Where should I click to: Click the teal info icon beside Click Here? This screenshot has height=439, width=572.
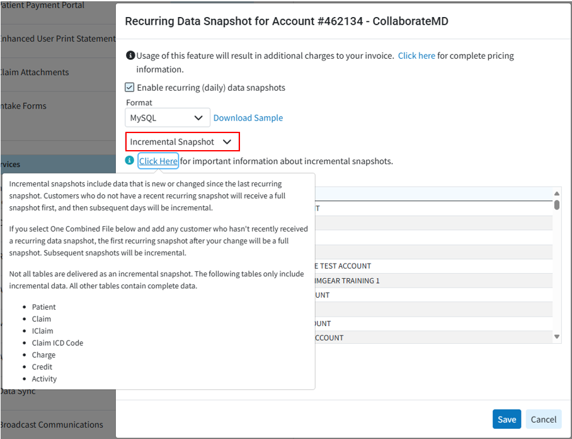(x=130, y=161)
